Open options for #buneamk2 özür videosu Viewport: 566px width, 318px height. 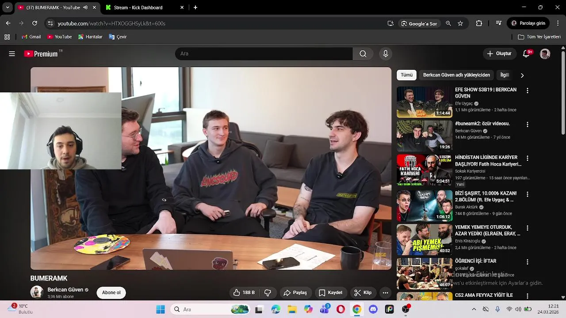click(x=527, y=125)
